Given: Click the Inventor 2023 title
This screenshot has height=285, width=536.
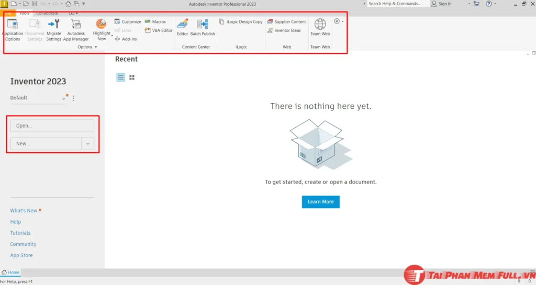Looking at the screenshot, I should point(38,82).
